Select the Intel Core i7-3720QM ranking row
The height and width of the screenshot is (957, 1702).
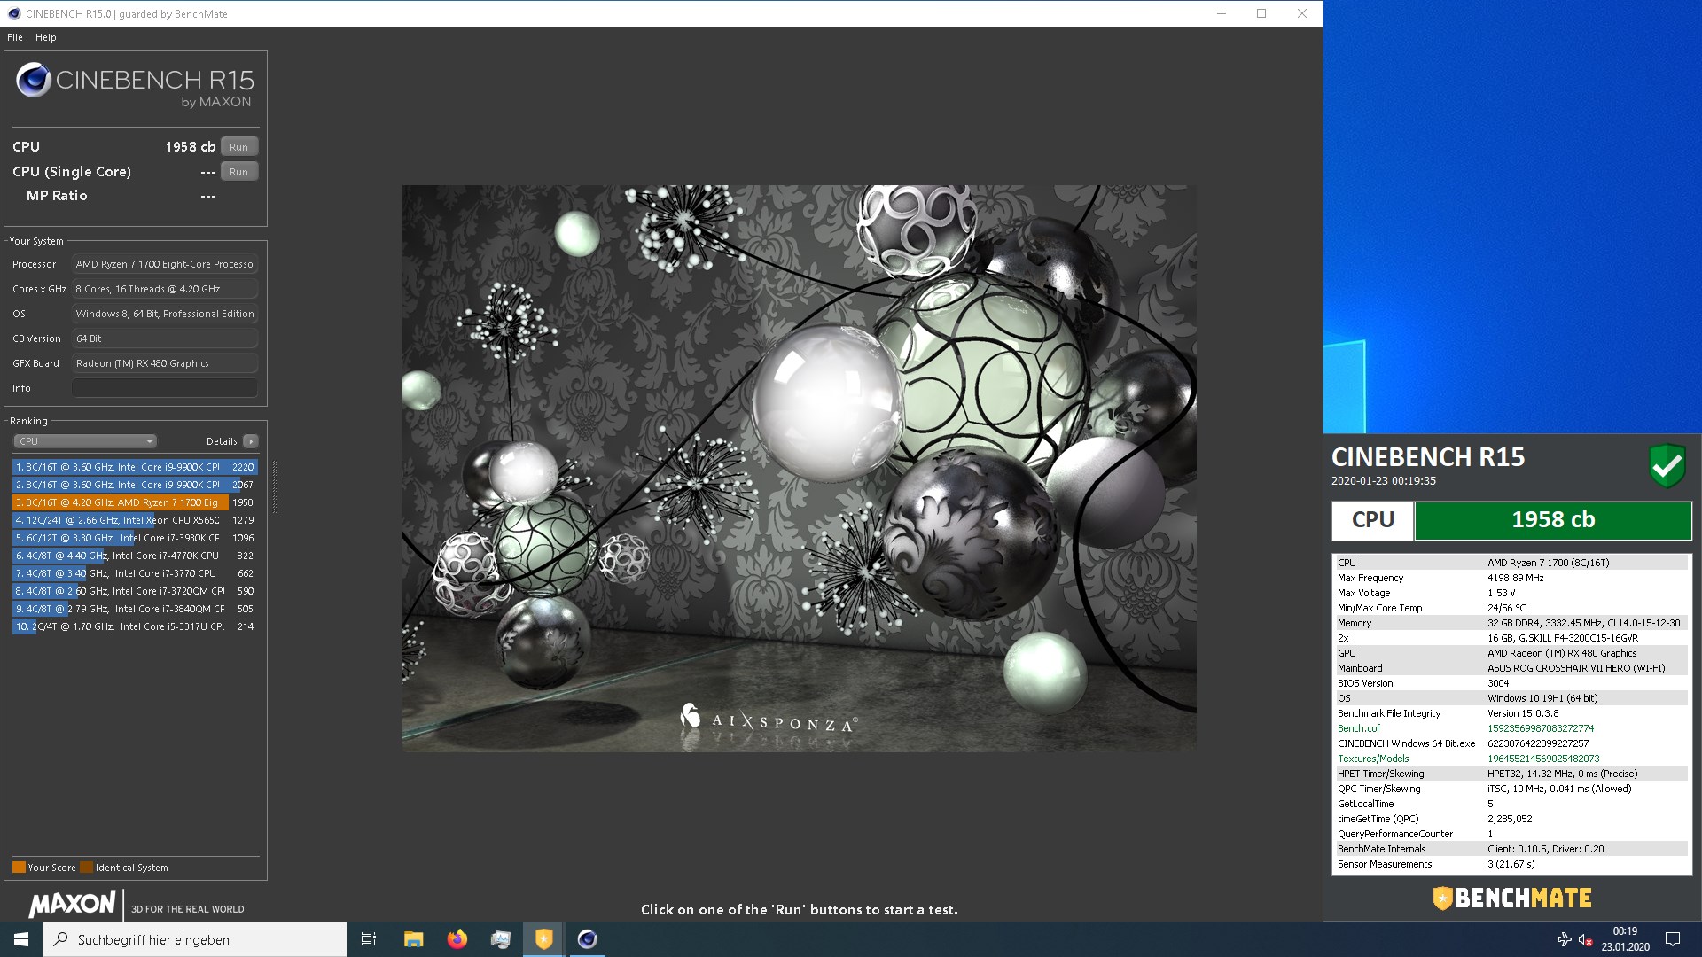coord(135,591)
